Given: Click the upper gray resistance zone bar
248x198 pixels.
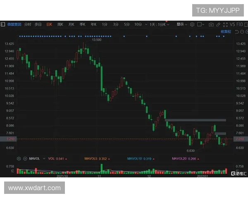Looking at the screenshot, I should (196, 120).
